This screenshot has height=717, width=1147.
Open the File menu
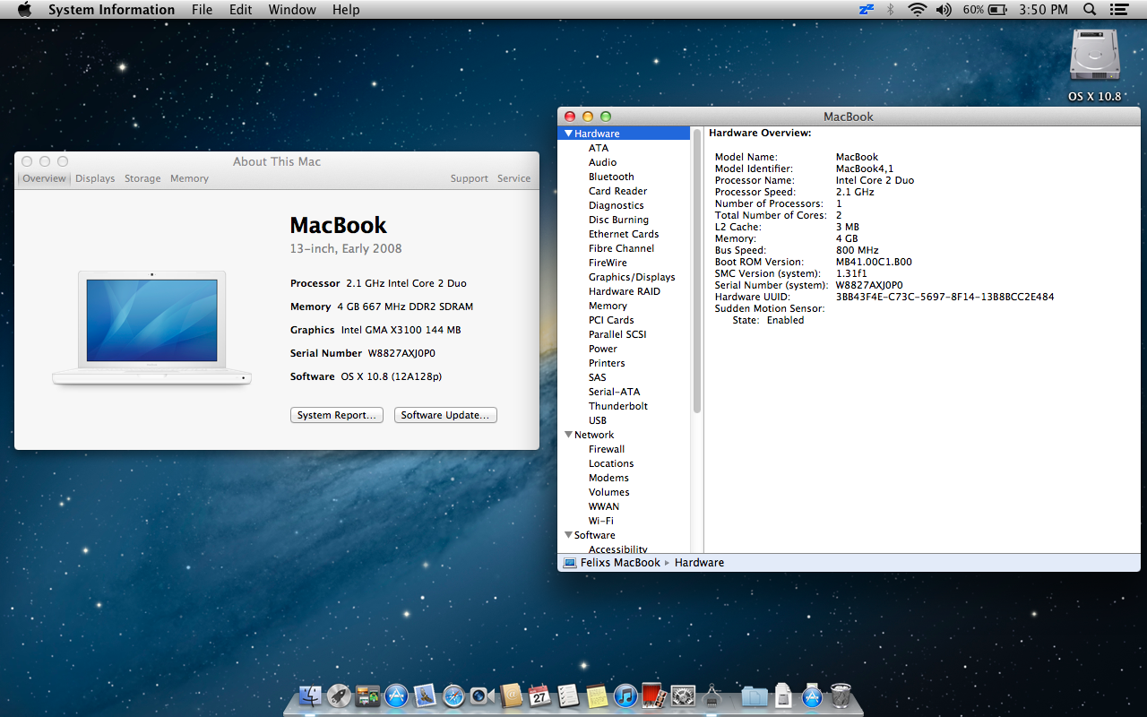coord(203,10)
